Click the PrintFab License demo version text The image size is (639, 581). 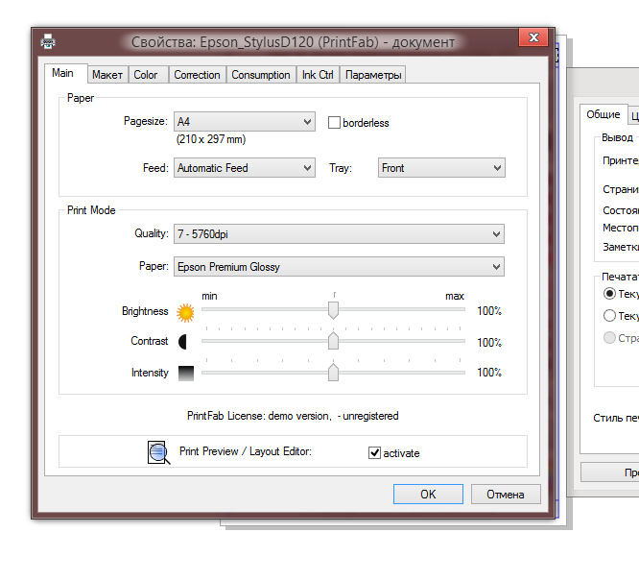click(293, 416)
